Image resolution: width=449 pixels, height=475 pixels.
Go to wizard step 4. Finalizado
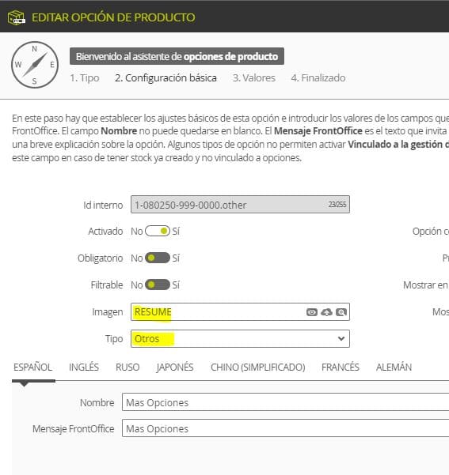click(318, 78)
